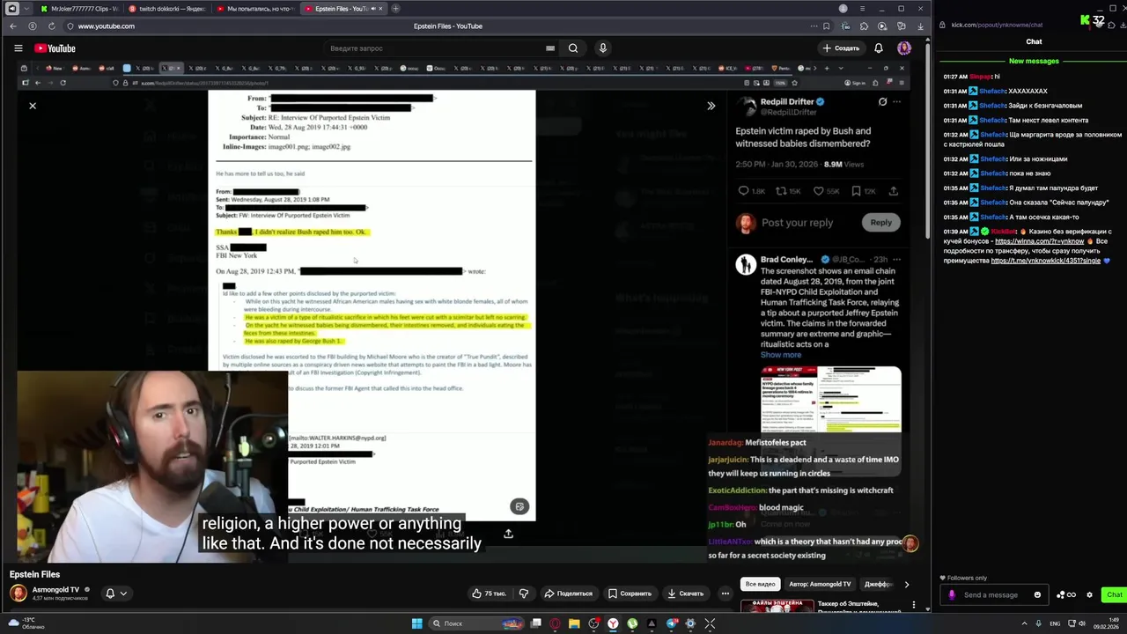Bookmark the page from the address bar
Viewport: 1127px width, 634px height.
pyautogui.click(x=825, y=26)
